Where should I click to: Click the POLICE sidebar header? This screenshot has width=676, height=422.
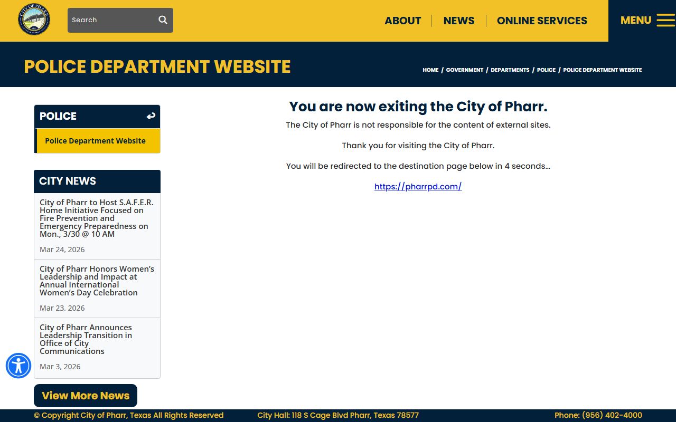coord(58,116)
